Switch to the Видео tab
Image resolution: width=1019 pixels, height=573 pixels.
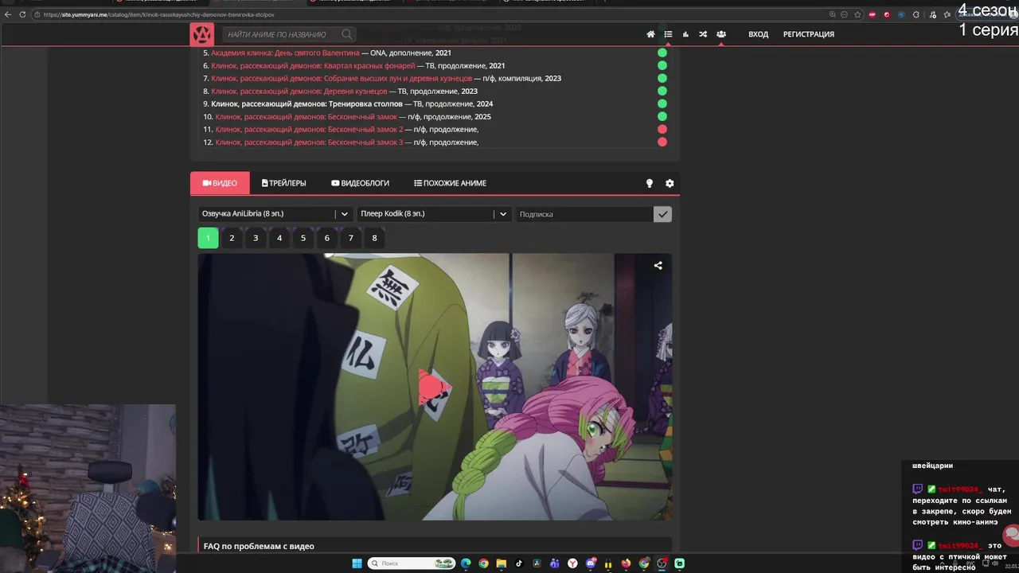[x=220, y=183]
